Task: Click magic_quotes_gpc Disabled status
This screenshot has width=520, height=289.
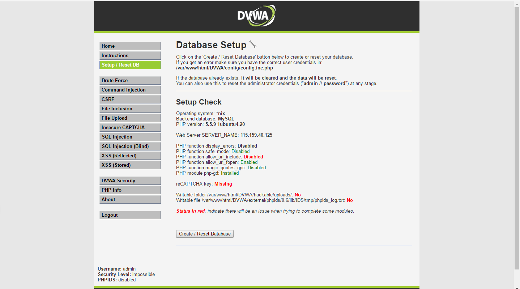Action: pos(257,167)
